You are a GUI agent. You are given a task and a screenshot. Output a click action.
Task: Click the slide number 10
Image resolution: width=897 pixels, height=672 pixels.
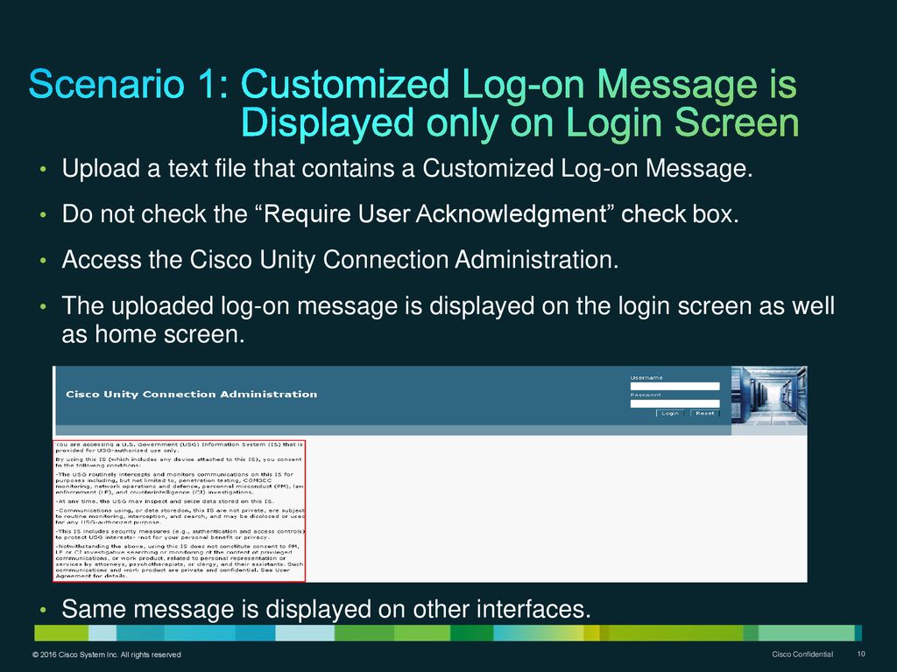[x=861, y=654]
